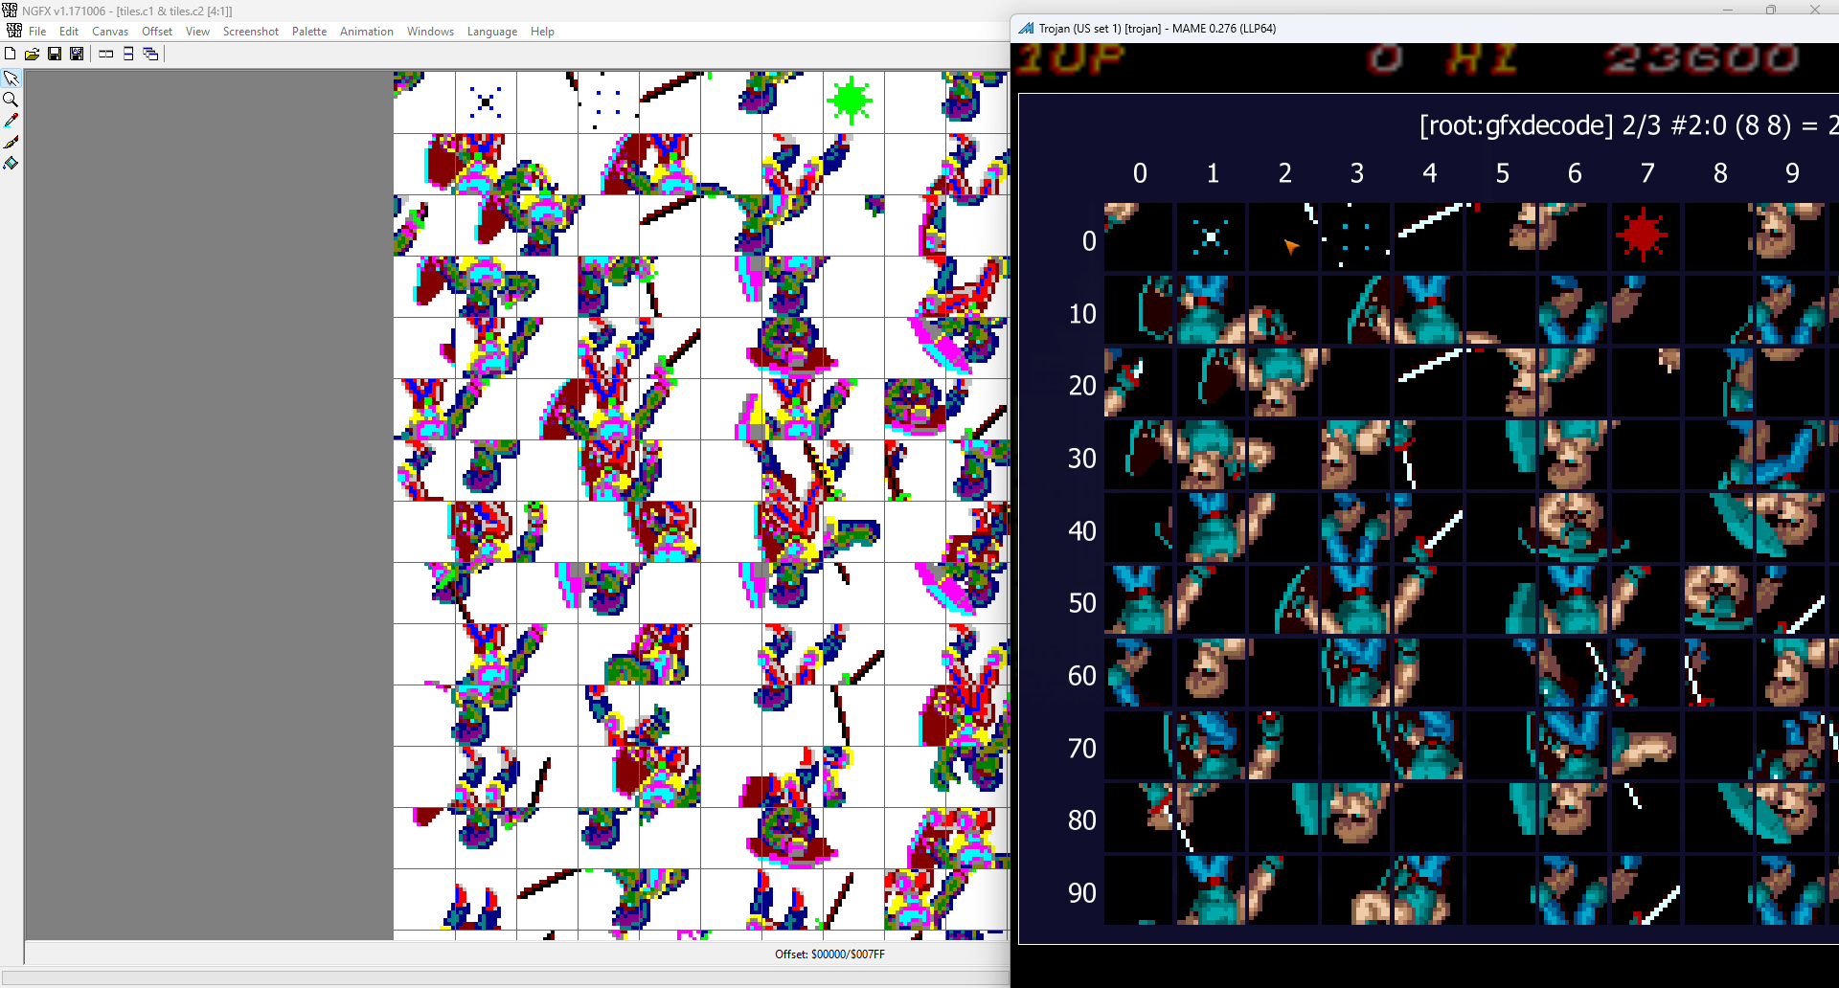Select the paintbrush drawing tool

coord(11,142)
